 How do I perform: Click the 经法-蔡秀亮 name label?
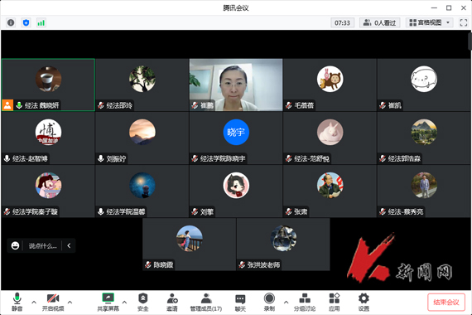(x=406, y=211)
